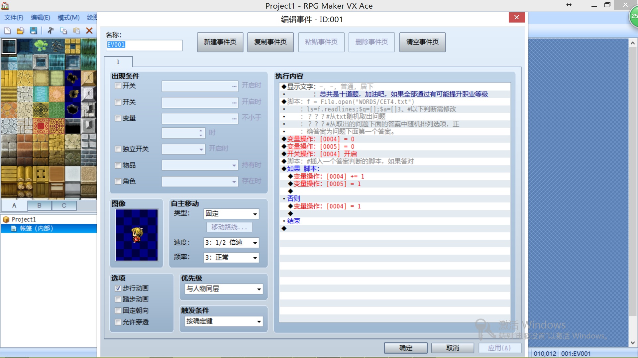Open the 编辑(E) menu

41,18
